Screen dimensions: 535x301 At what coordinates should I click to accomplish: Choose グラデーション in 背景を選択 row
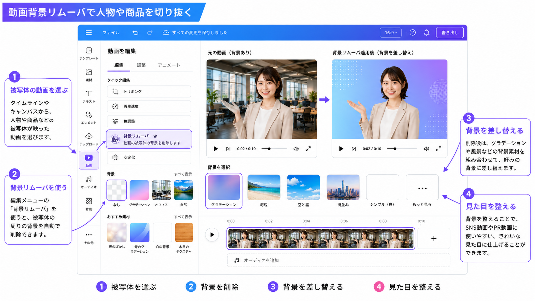coord(224,191)
